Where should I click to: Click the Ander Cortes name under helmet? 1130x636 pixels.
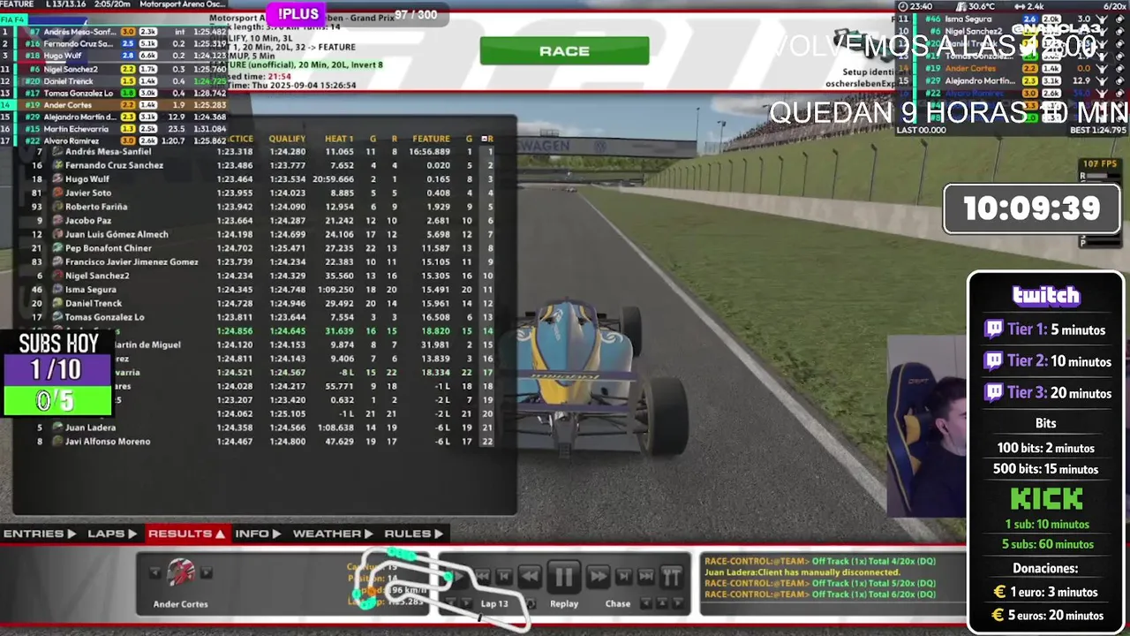coord(181,604)
